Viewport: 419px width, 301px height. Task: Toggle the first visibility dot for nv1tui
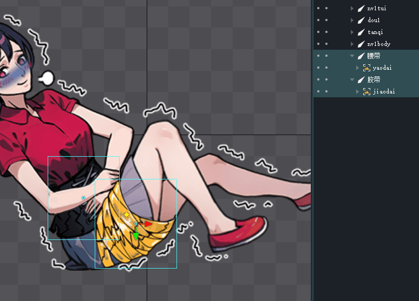point(318,8)
